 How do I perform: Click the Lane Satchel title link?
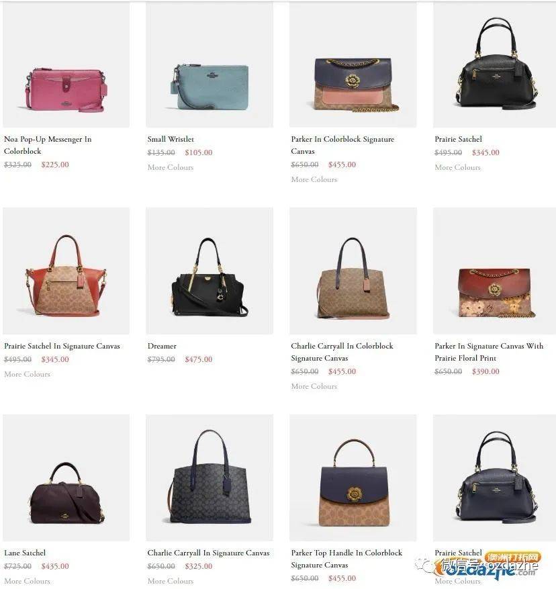(25, 553)
